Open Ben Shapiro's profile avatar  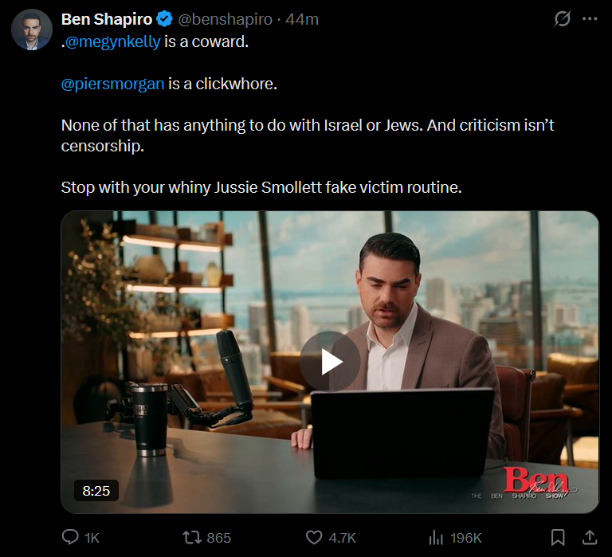tap(32, 29)
